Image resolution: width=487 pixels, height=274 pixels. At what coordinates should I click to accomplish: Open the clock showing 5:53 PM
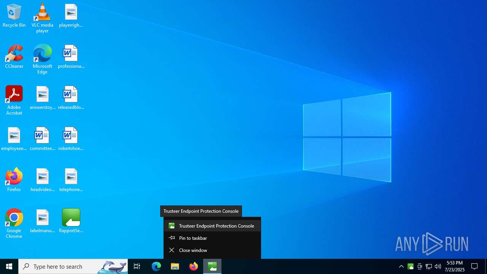[455, 266]
